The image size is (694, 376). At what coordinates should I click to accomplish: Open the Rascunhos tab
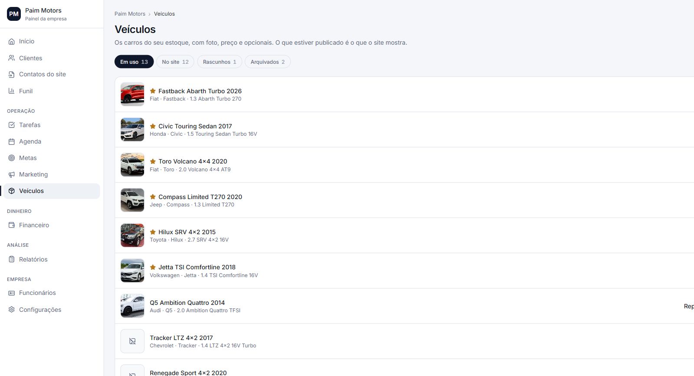(x=219, y=62)
